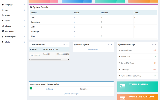Click the View All Users link

(x=93, y=49)
